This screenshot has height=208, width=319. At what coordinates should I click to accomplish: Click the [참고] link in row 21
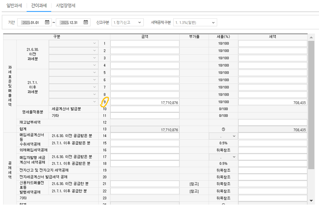pos(194,184)
